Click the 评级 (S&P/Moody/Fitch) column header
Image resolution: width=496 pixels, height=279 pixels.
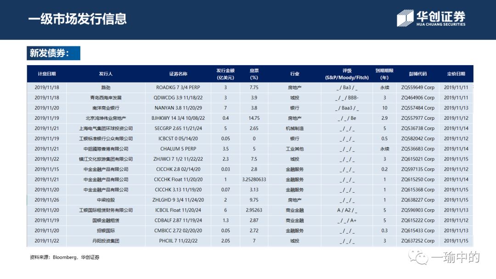[347, 74]
